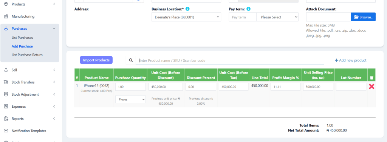Click the Sell upload-arrow icon
The height and width of the screenshot is (142, 387).
[6, 70]
